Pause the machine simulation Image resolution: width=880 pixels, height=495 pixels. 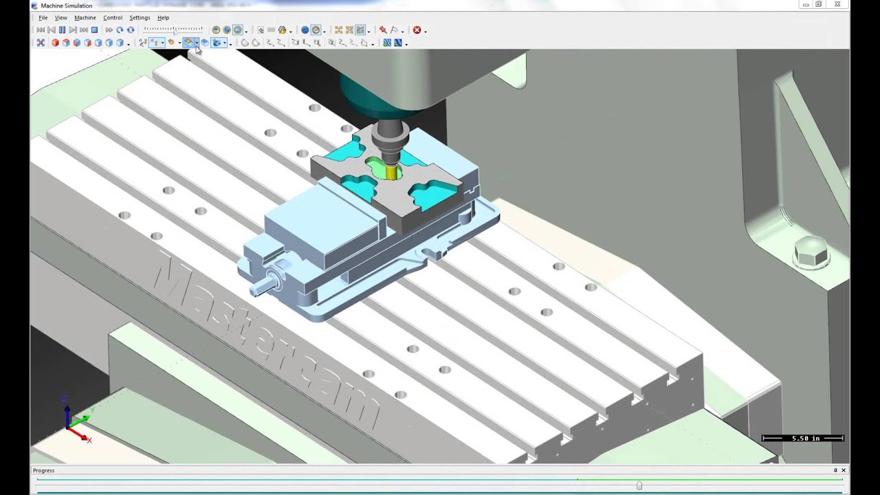(x=62, y=30)
